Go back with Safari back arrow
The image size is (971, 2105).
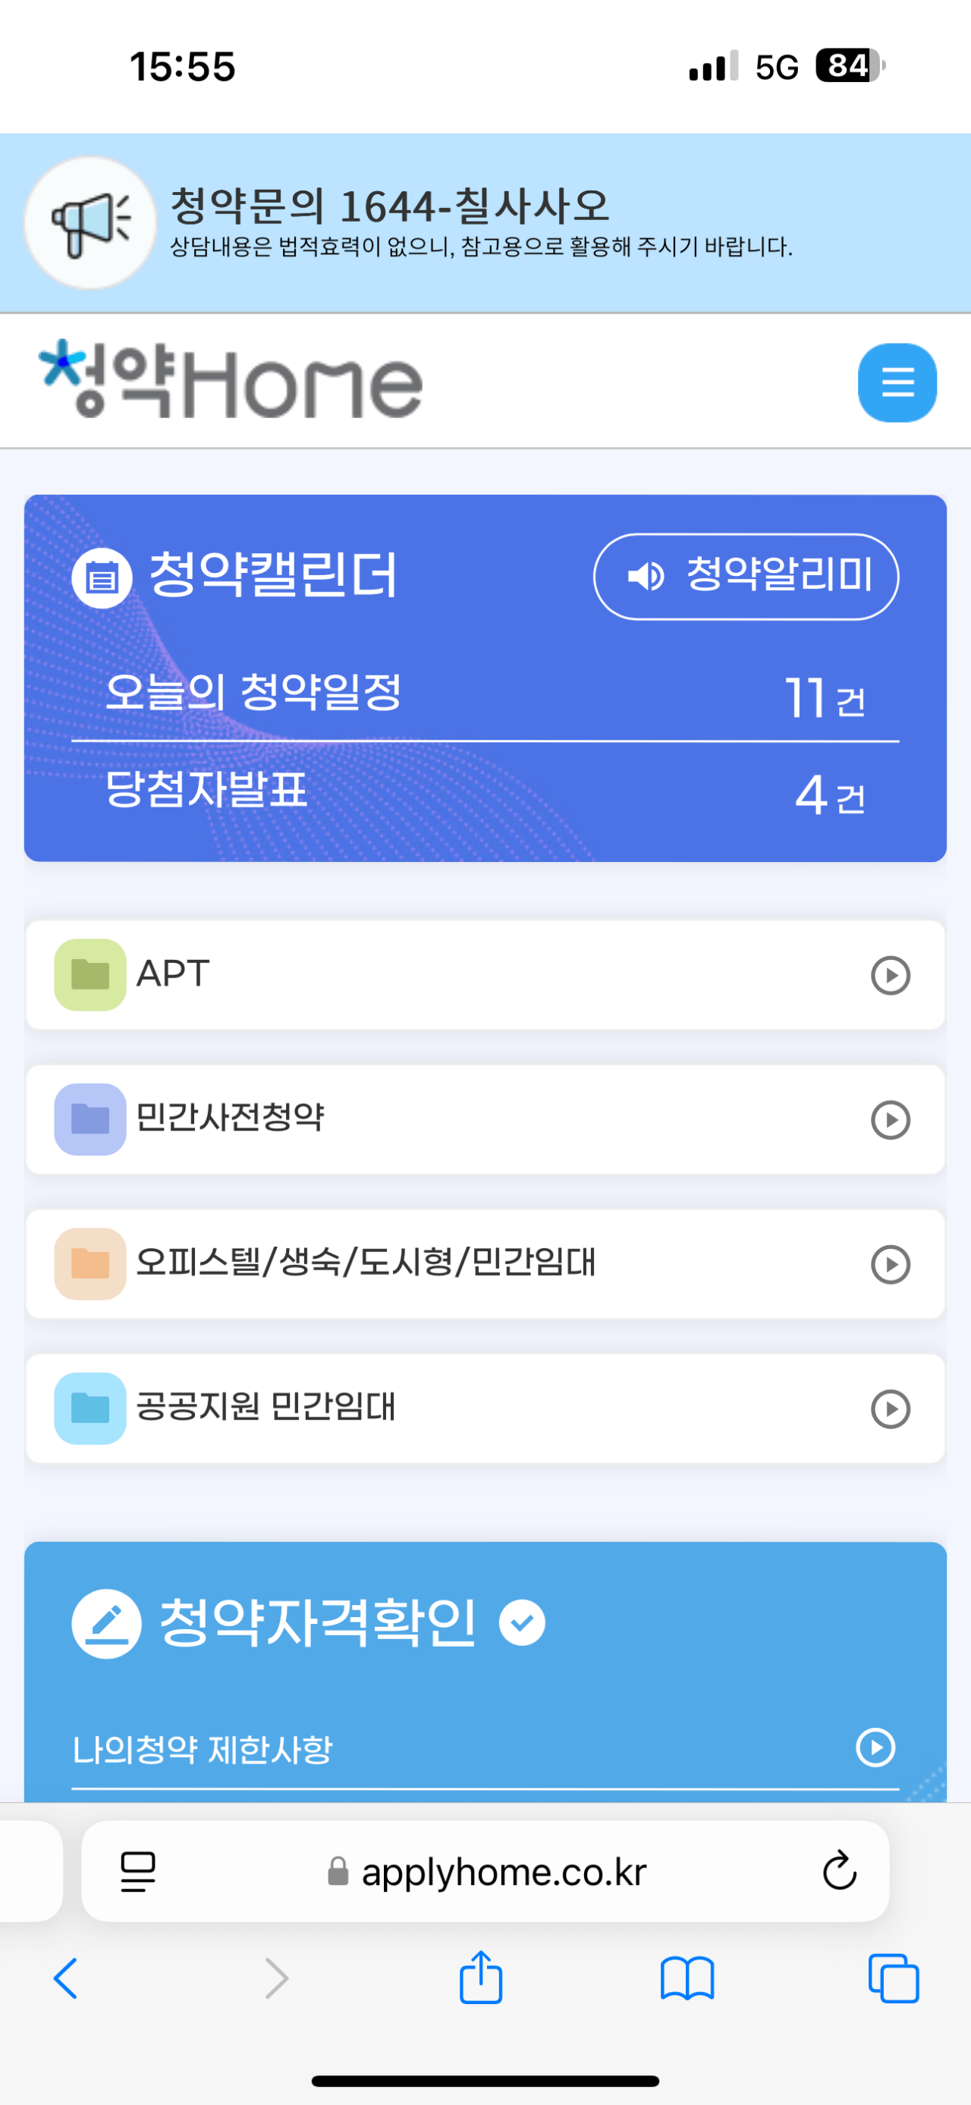65,1978
